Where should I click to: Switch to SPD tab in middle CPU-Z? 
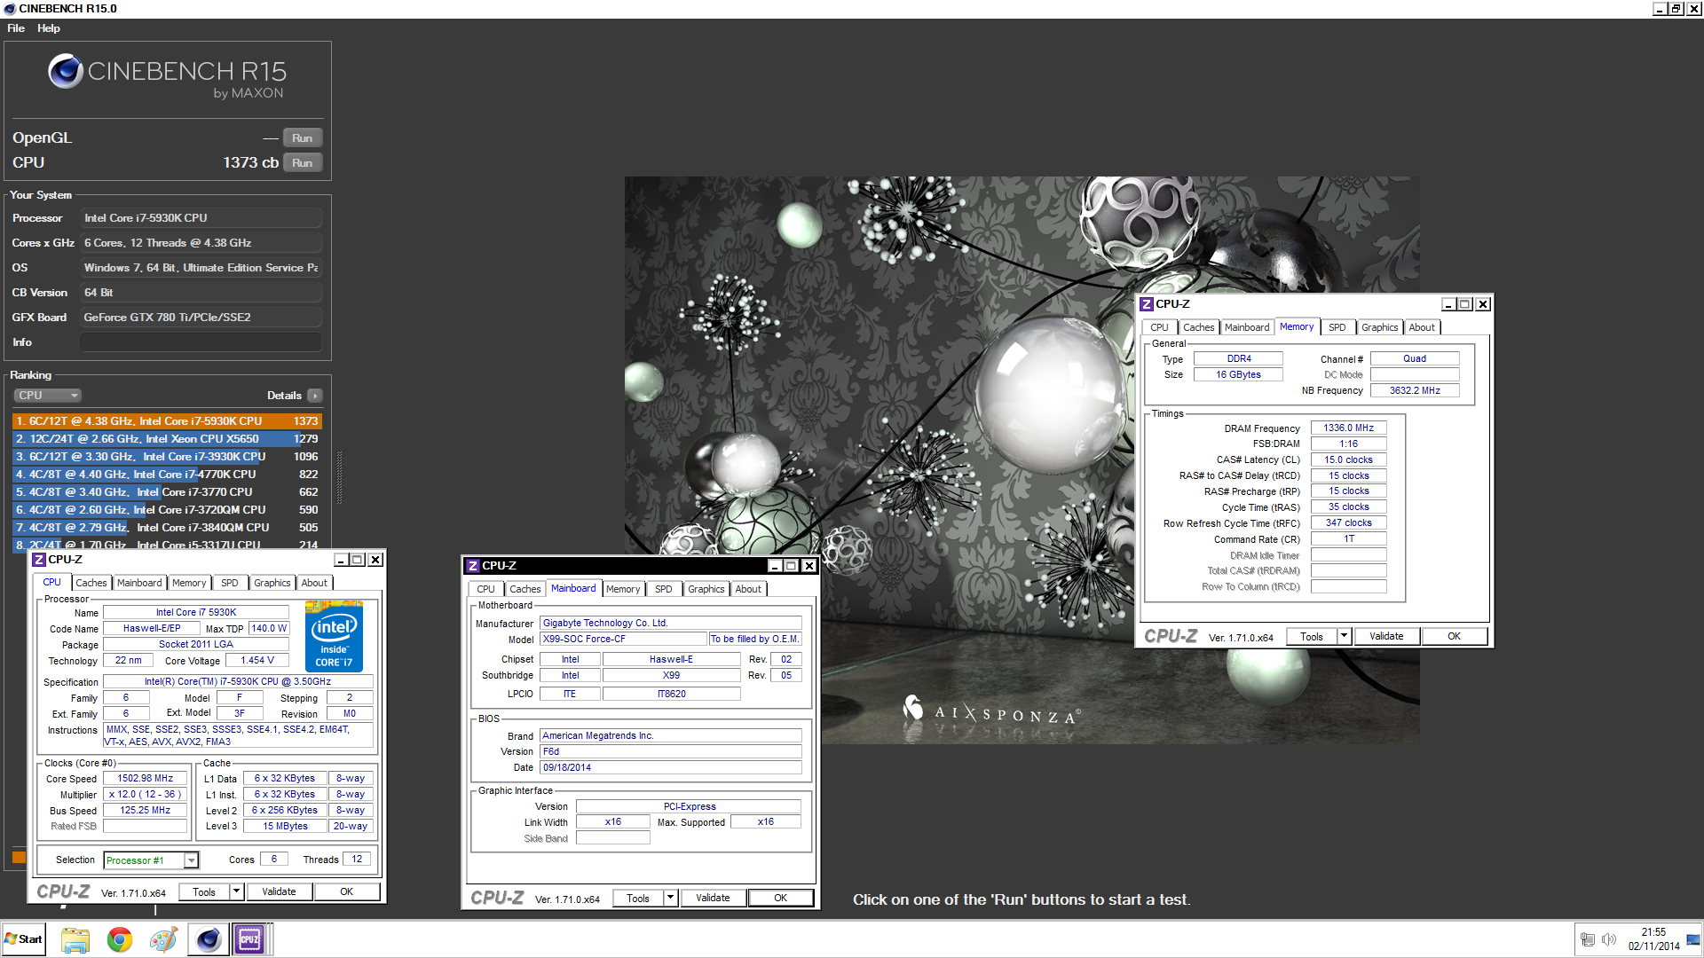coord(664,590)
